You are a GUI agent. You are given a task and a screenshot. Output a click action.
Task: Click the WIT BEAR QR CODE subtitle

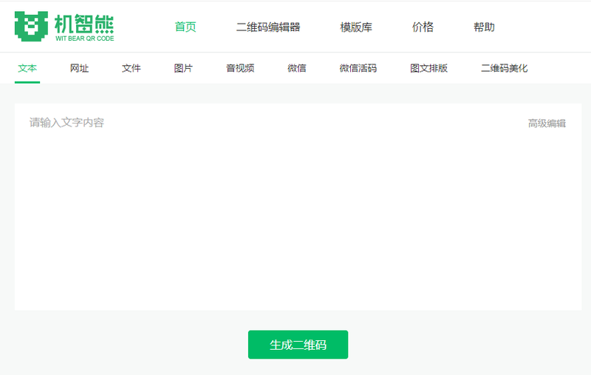84,38
